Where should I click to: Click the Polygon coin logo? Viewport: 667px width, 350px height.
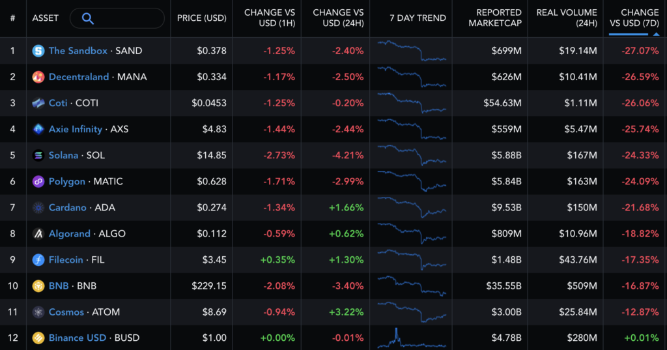click(38, 181)
